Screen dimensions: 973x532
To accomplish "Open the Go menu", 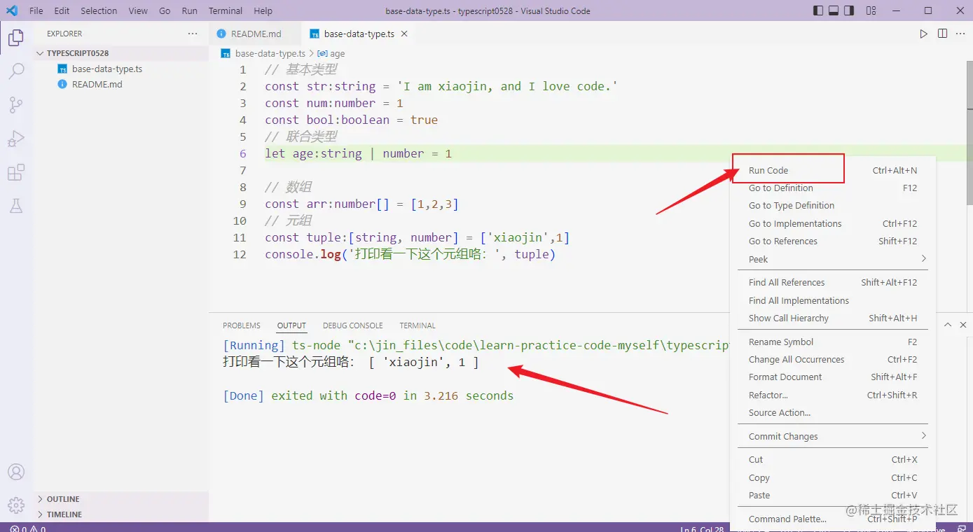I will point(165,10).
